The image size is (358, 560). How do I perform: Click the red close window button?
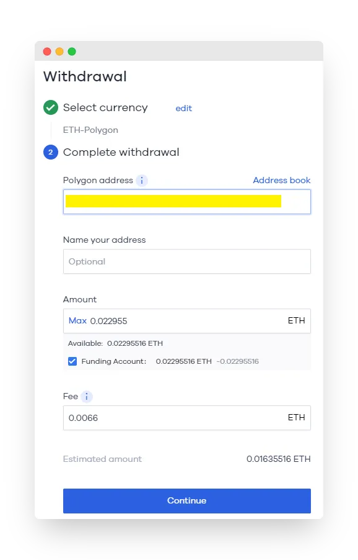47,52
